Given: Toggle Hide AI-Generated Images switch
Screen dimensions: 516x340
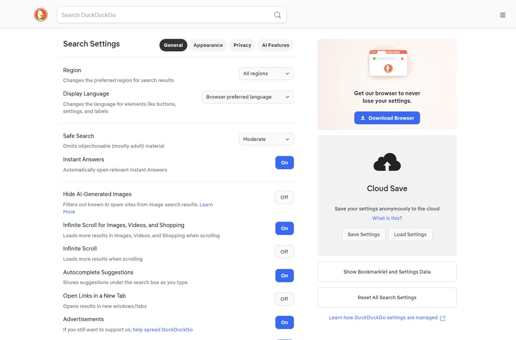Looking at the screenshot, I should (284, 198).
